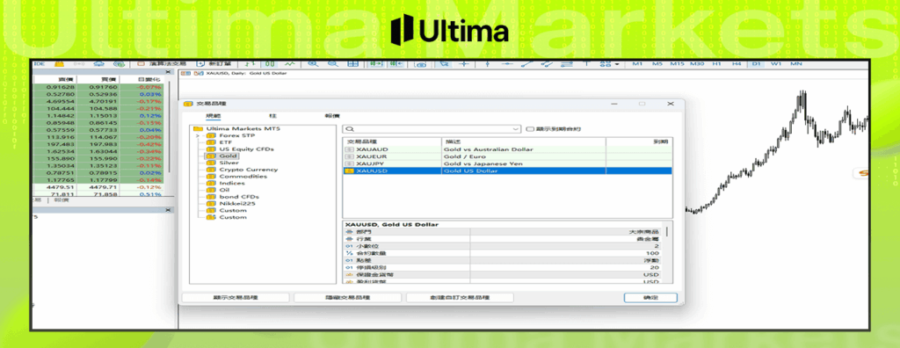Click the 創建自訂交易品種 custom symbol button
Viewport: 900px width, 348px height.
pos(460,298)
